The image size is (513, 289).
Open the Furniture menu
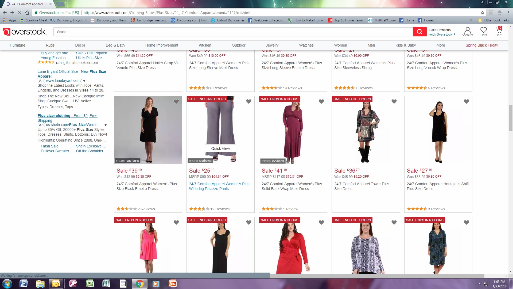[18, 45]
